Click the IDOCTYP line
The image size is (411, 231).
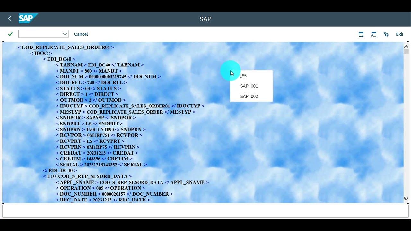(x=130, y=106)
